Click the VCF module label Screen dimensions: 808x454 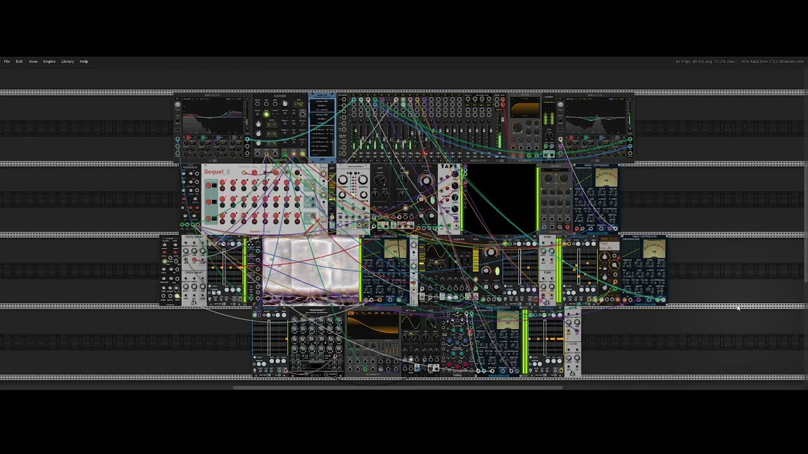(x=380, y=168)
